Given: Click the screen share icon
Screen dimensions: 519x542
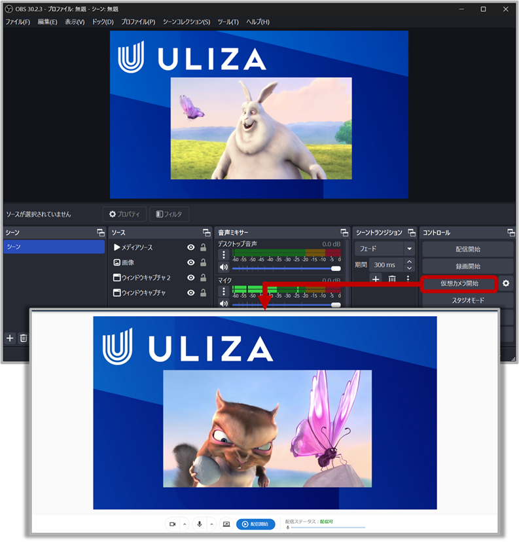Looking at the screenshot, I should (226, 524).
